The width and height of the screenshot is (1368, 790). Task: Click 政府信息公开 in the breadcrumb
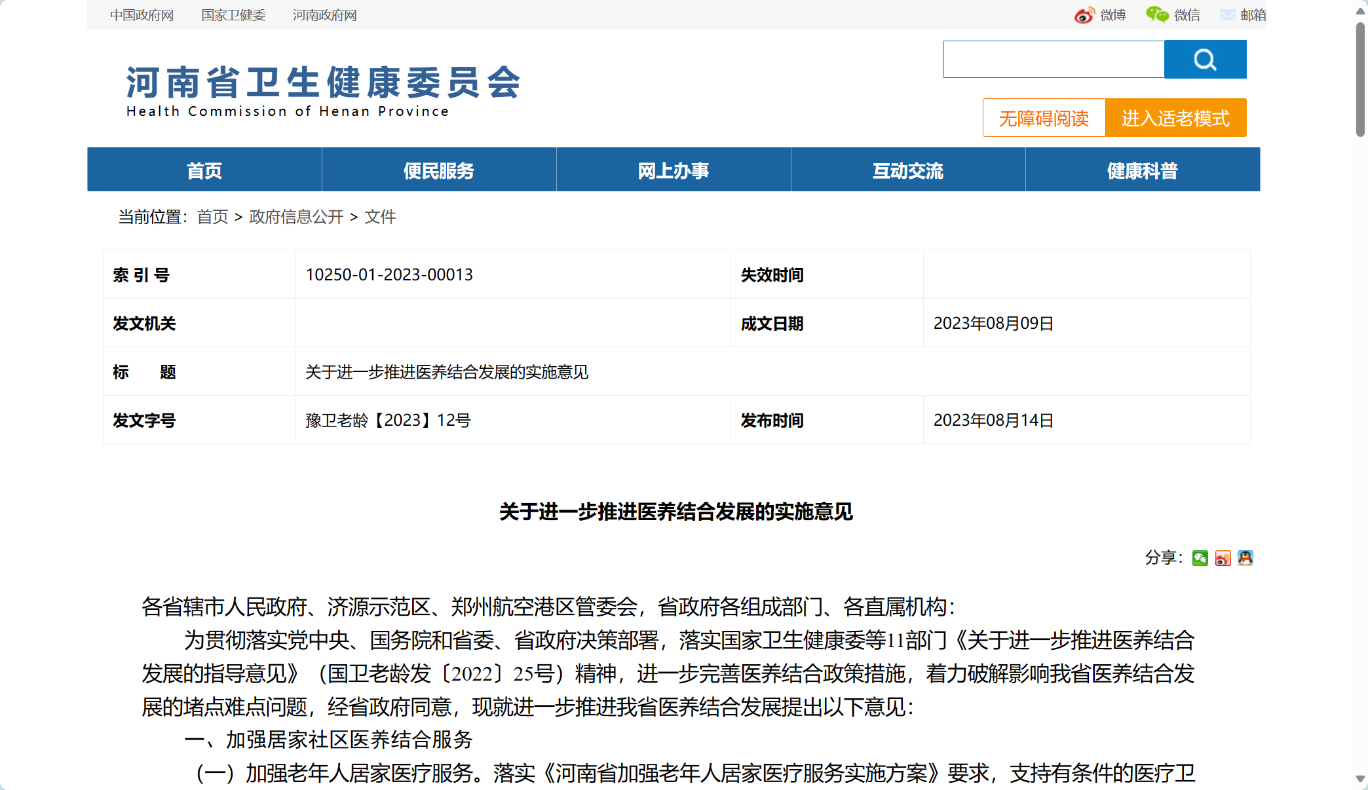[296, 217]
